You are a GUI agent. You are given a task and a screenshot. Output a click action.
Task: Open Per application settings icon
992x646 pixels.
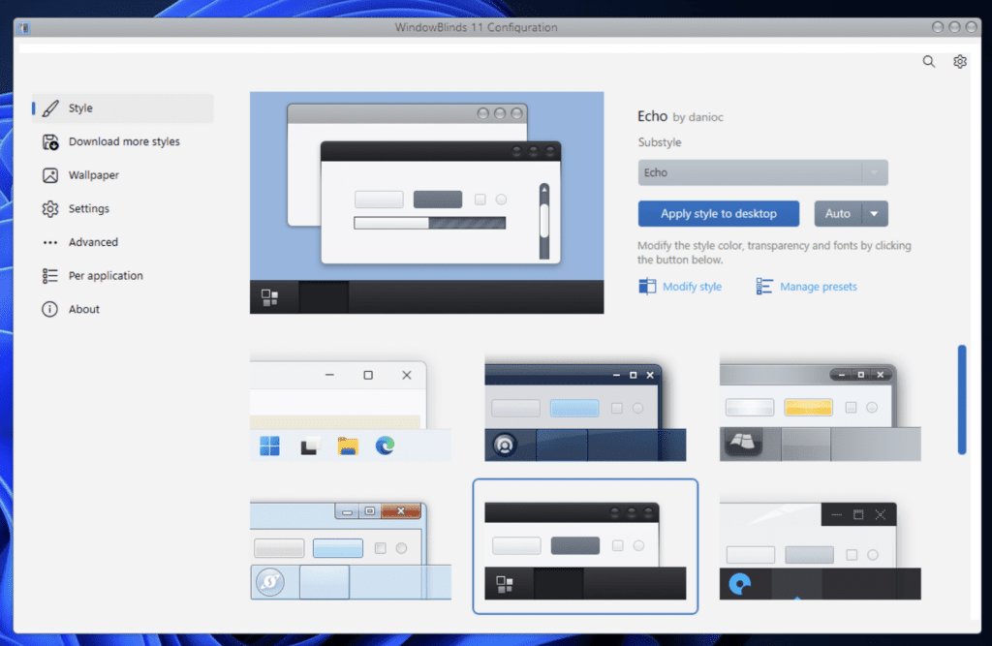pos(49,275)
